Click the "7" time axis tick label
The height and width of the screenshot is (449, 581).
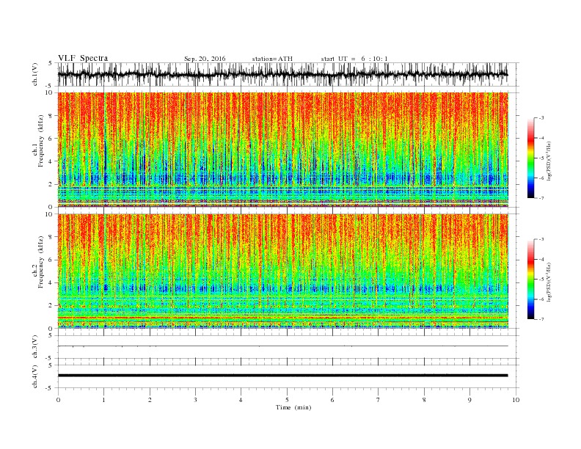point(379,400)
